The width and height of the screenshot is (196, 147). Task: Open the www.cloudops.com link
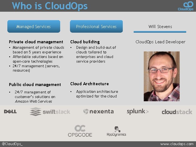click(177, 144)
